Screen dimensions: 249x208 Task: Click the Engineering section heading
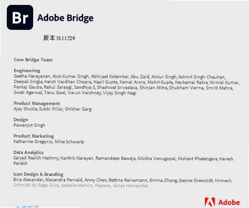tap(27, 70)
